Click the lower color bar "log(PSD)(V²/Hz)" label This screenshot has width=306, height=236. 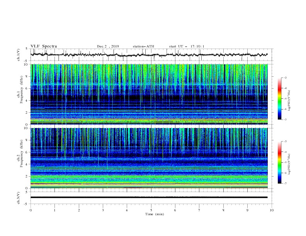coord(289,164)
